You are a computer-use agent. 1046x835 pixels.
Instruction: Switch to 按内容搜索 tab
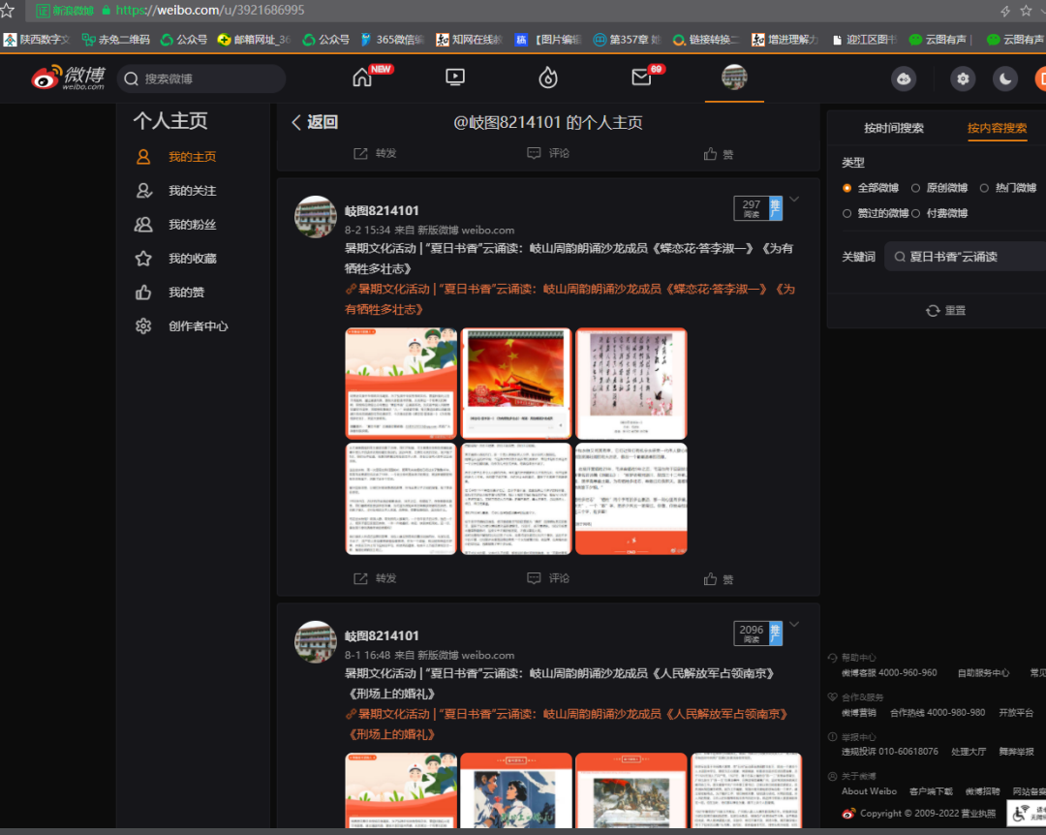tap(997, 128)
